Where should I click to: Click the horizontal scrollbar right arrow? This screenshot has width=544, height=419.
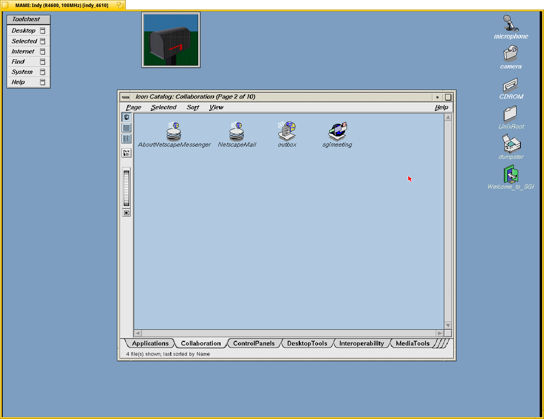tap(440, 333)
